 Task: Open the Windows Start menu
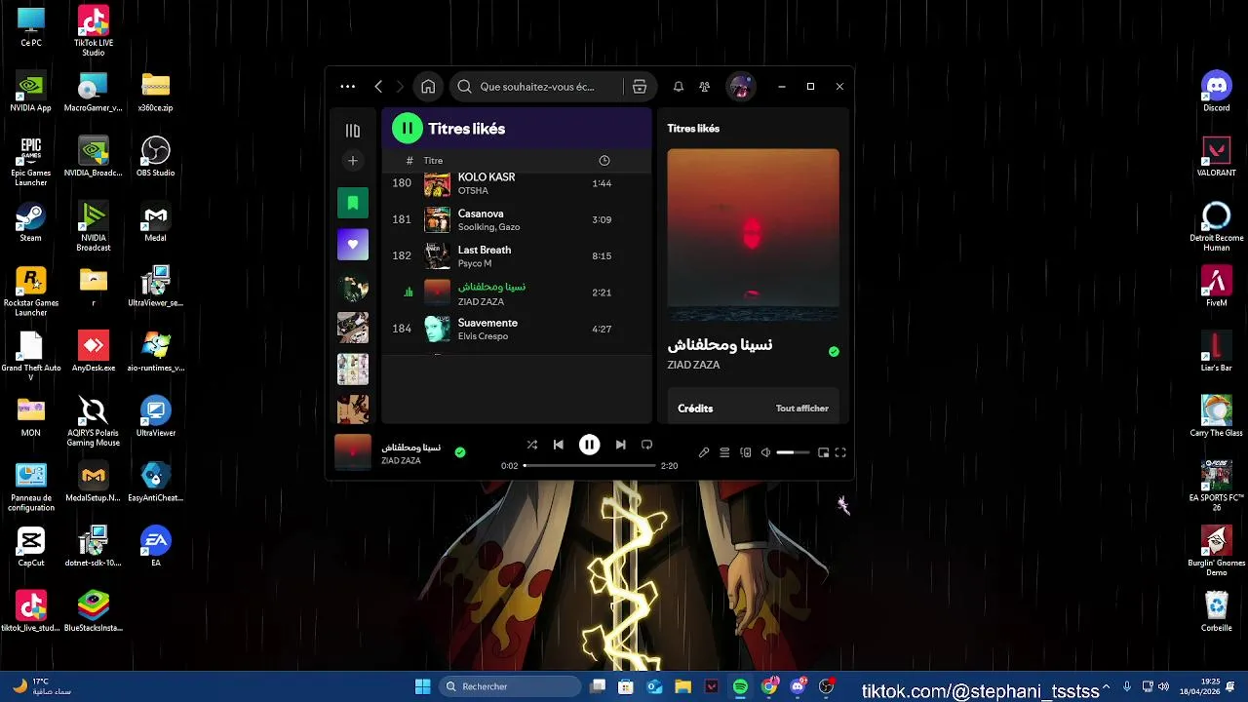click(423, 686)
